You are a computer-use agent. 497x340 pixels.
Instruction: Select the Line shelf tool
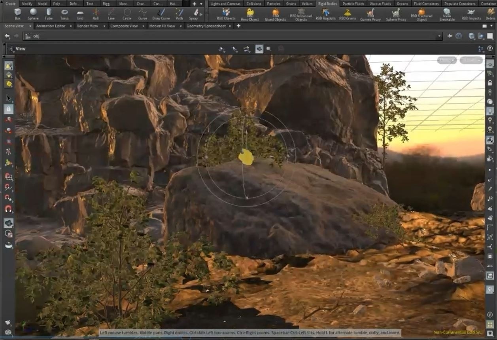click(x=111, y=14)
